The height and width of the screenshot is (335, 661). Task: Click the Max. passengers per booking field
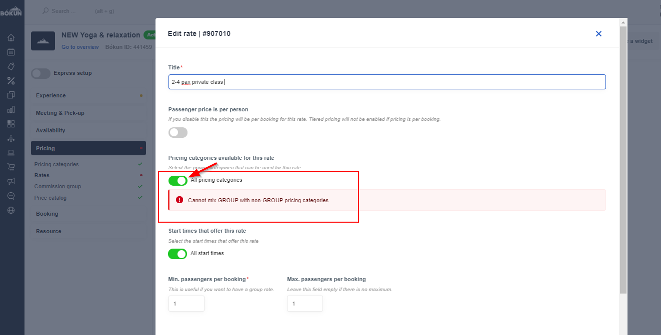pos(305,304)
